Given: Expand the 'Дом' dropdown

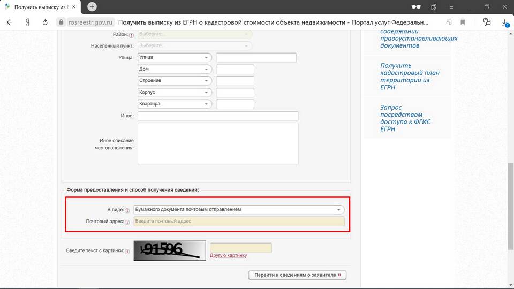Looking at the screenshot, I should [175, 69].
